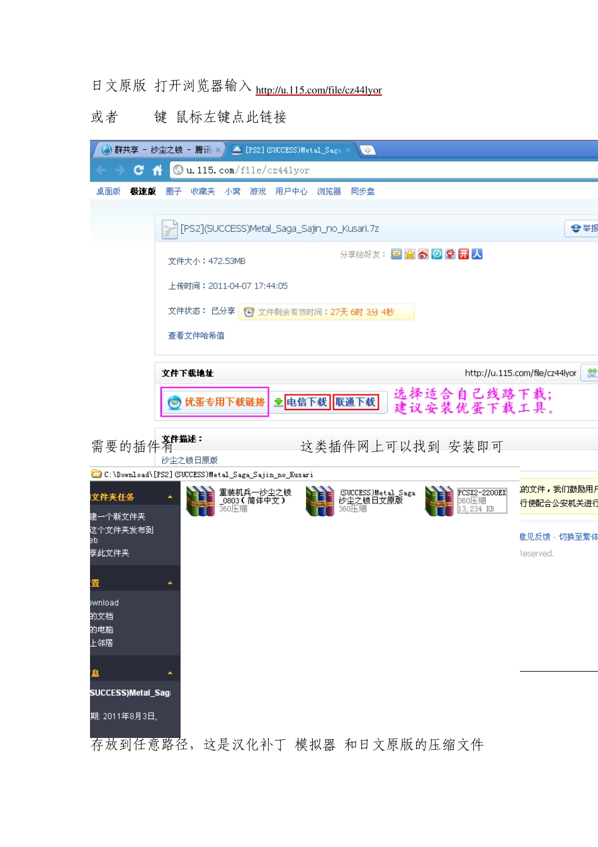Click the download address http://u.115.com/file/cz44lyor text
This screenshot has height=847, width=598.
coord(521,373)
